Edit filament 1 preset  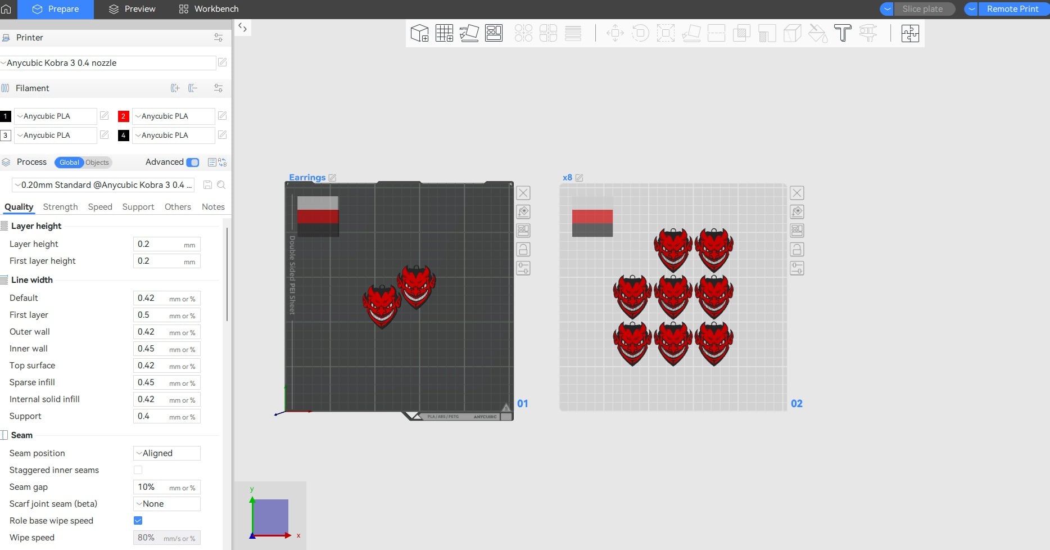point(104,116)
